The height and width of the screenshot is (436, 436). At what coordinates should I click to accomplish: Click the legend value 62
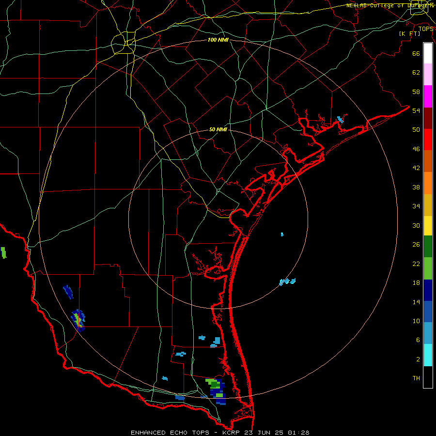pyautogui.click(x=416, y=73)
